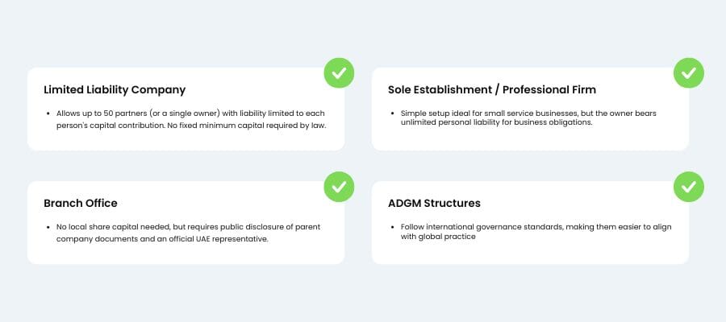This screenshot has width=726, height=322.
Task: Select the Branch Office heading
Action: [81, 203]
